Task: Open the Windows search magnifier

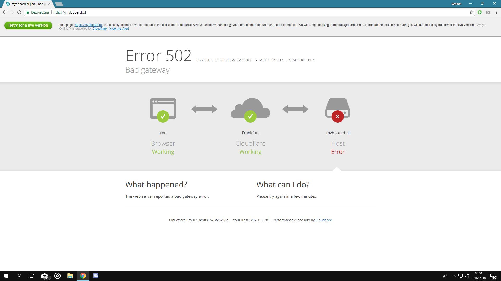Action: click(x=19, y=276)
